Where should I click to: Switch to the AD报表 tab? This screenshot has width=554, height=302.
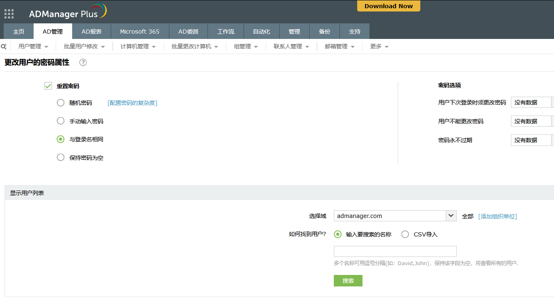(91, 32)
